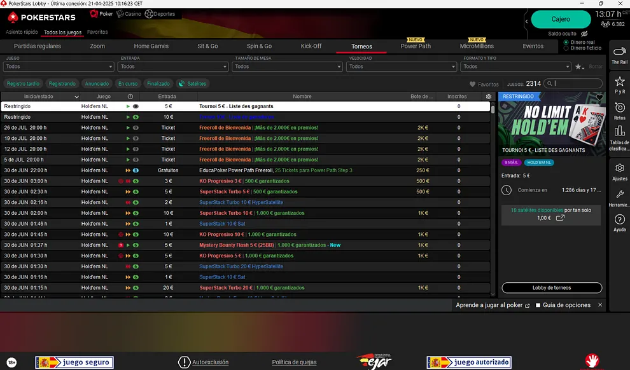Select Dinero ficticio radio button
The width and height of the screenshot is (630, 370).
566,48
